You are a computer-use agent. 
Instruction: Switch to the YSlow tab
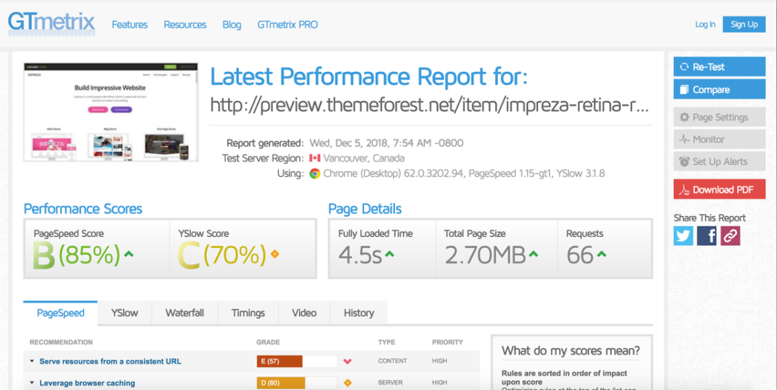(124, 313)
